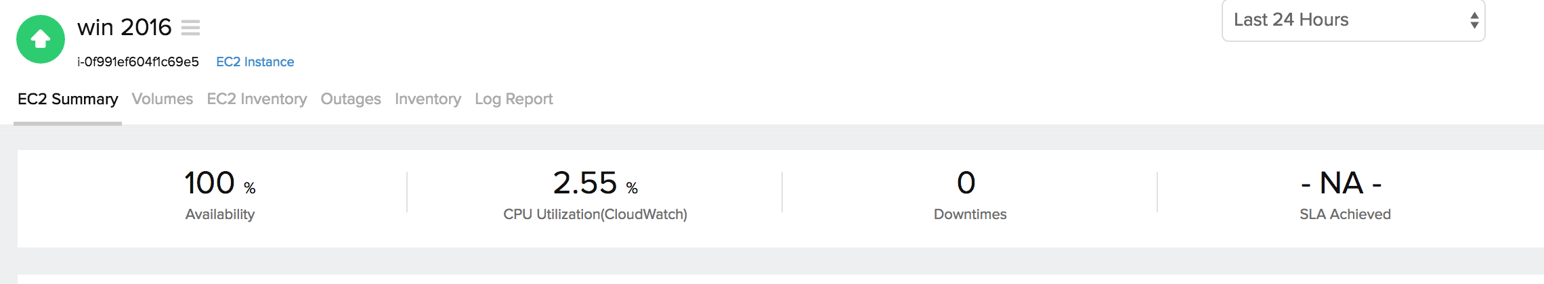
Task: Click the win 2016 monitor title
Action: point(125,28)
